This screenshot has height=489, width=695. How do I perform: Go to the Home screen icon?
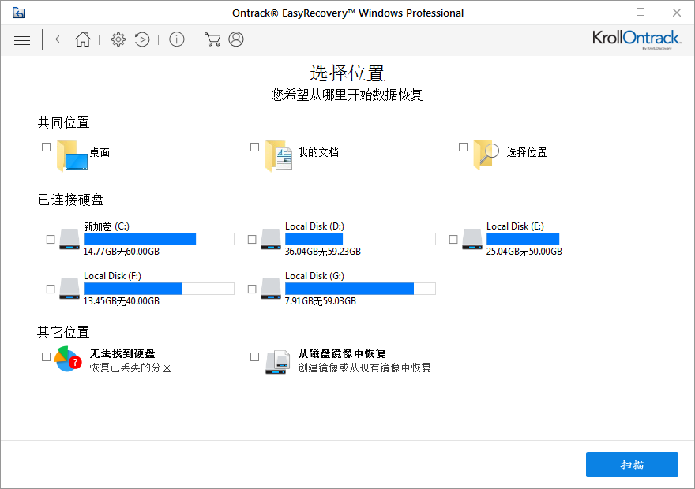coord(83,39)
